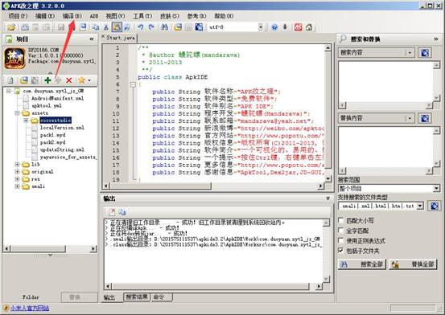Image resolution: width=445 pixels, height=315 pixels.
Task: Select updateString.xml in project tree
Action: pos(62,150)
